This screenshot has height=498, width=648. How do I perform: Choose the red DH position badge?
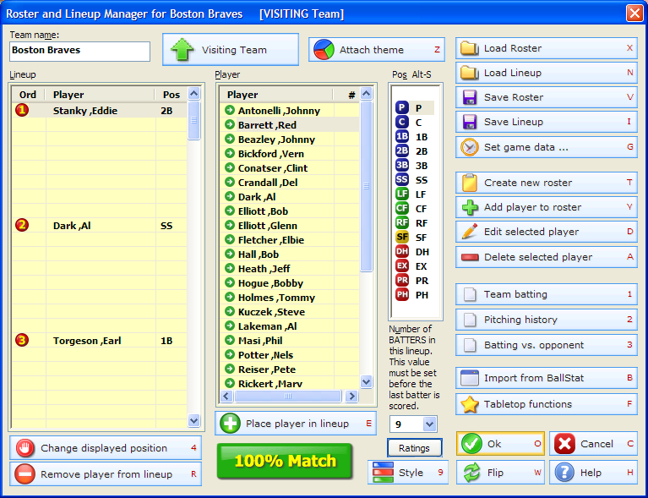[401, 251]
